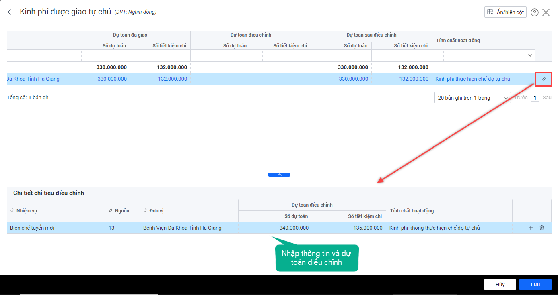Click the first Số dự toán filter input field
Viewport: 558px width, 295px height.
(x=105, y=56)
